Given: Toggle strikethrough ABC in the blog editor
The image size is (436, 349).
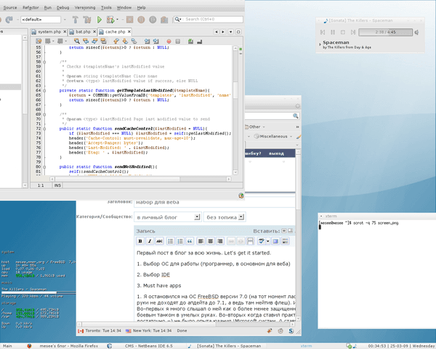Looking at the screenshot, I should point(159,241).
